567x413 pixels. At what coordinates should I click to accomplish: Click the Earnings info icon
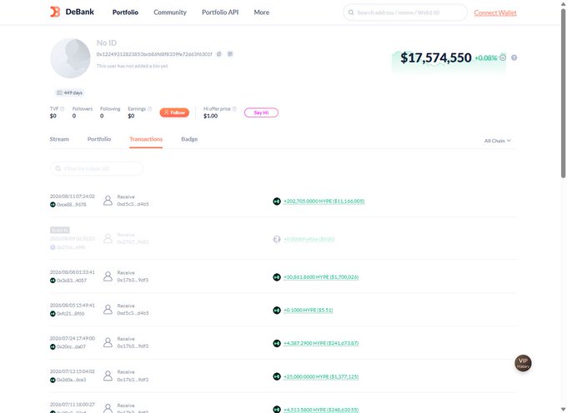click(150, 109)
